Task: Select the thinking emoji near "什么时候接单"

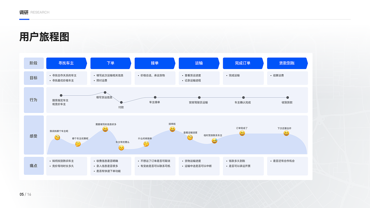Action: click(146, 144)
